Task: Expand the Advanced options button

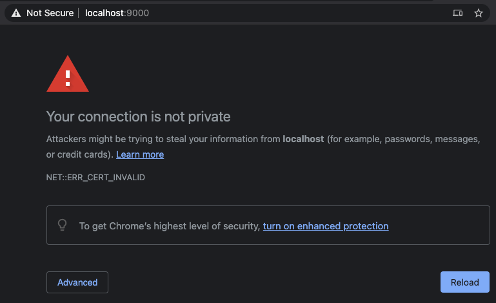Action: 77,282
